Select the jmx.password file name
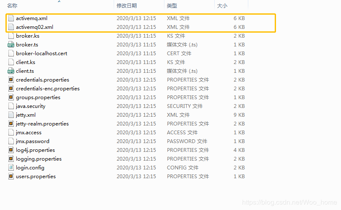This screenshot has width=341, height=210. [32, 141]
